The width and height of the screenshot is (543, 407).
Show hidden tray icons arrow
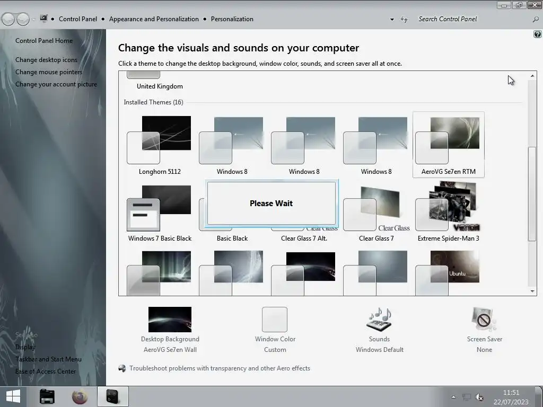click(x=453, y=397)
